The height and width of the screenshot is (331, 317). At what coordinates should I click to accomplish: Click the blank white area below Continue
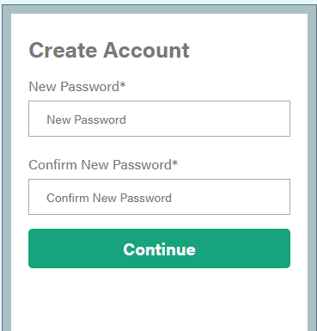[159, 299]
